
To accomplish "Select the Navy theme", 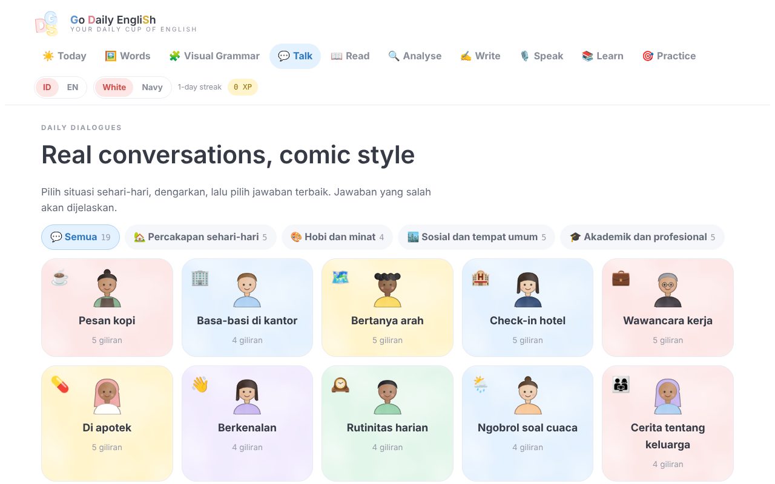I will point(152,87).
